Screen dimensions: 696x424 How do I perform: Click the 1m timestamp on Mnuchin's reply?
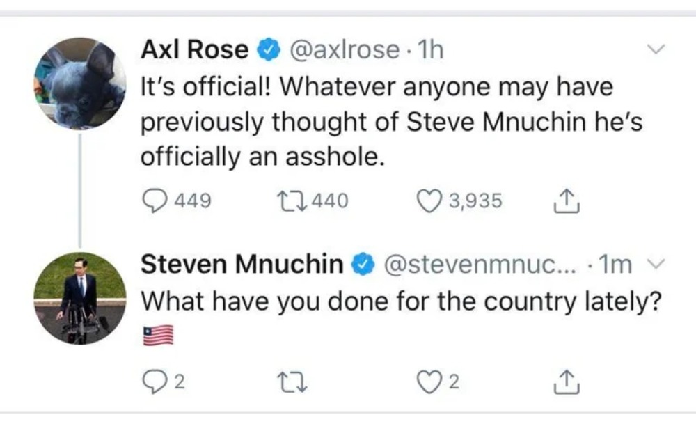pyautogui.click(x=615, y=265)
